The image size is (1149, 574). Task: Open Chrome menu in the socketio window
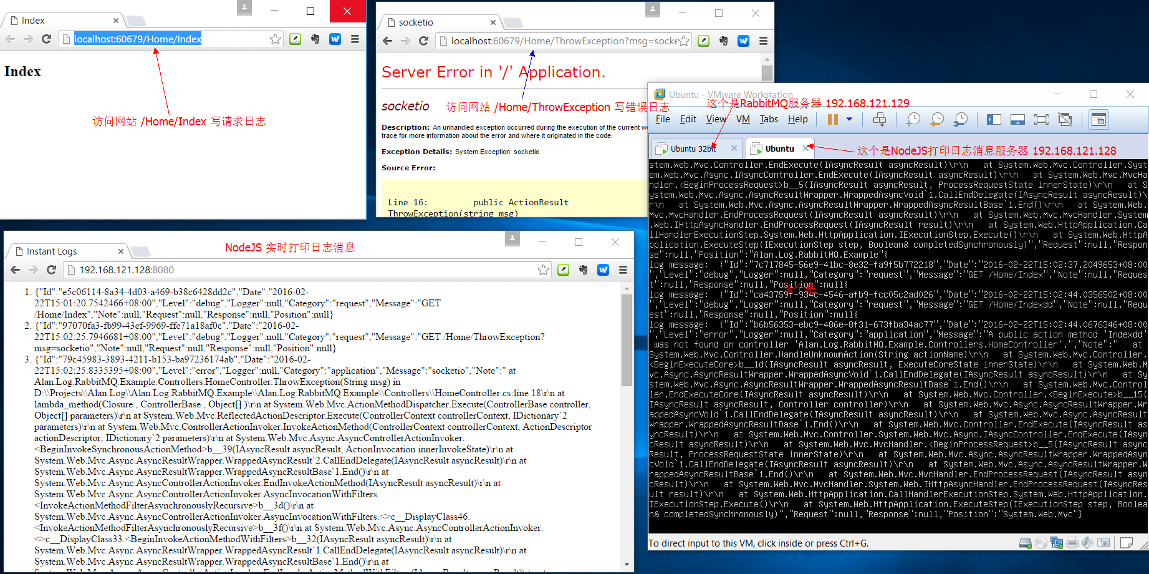point(763,41)
